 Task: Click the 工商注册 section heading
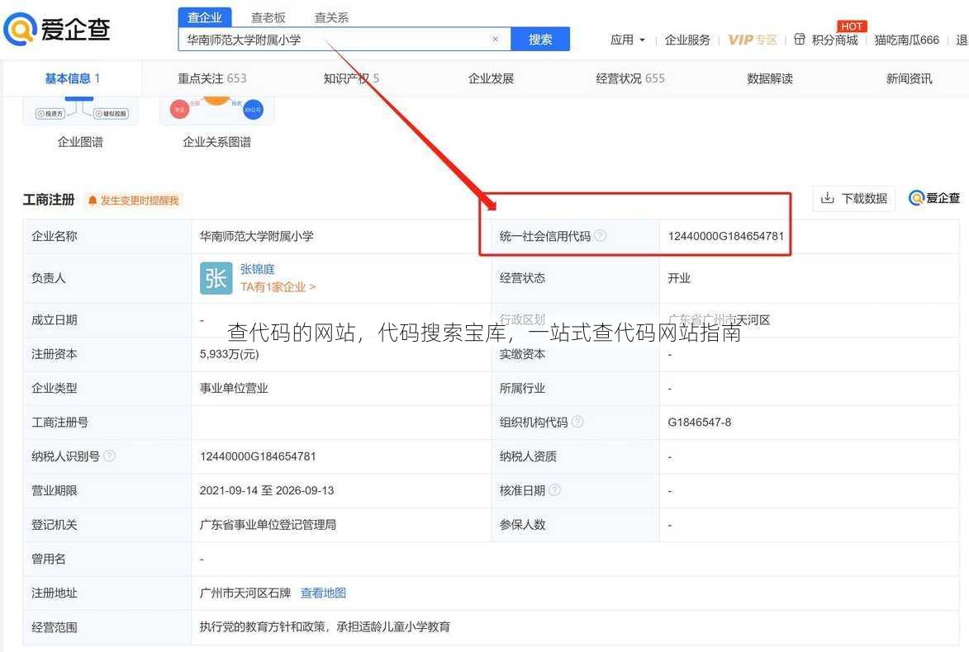tap(49, 200)
